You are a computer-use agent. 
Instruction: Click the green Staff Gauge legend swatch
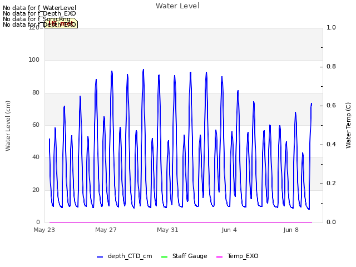pyautogui.click(x=164, y=257)
